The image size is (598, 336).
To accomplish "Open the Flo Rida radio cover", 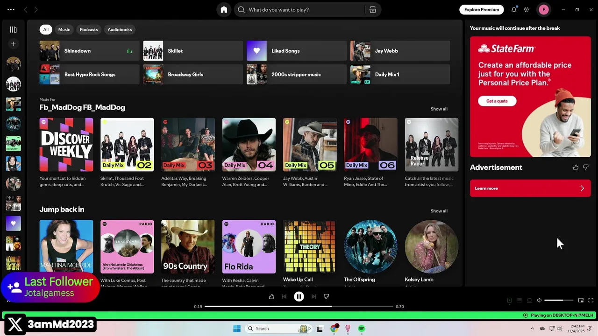I will pos(249,247).
